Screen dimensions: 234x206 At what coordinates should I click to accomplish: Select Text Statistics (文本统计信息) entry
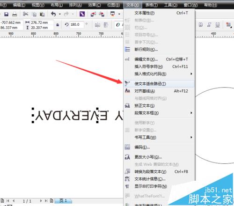(159, 179)
